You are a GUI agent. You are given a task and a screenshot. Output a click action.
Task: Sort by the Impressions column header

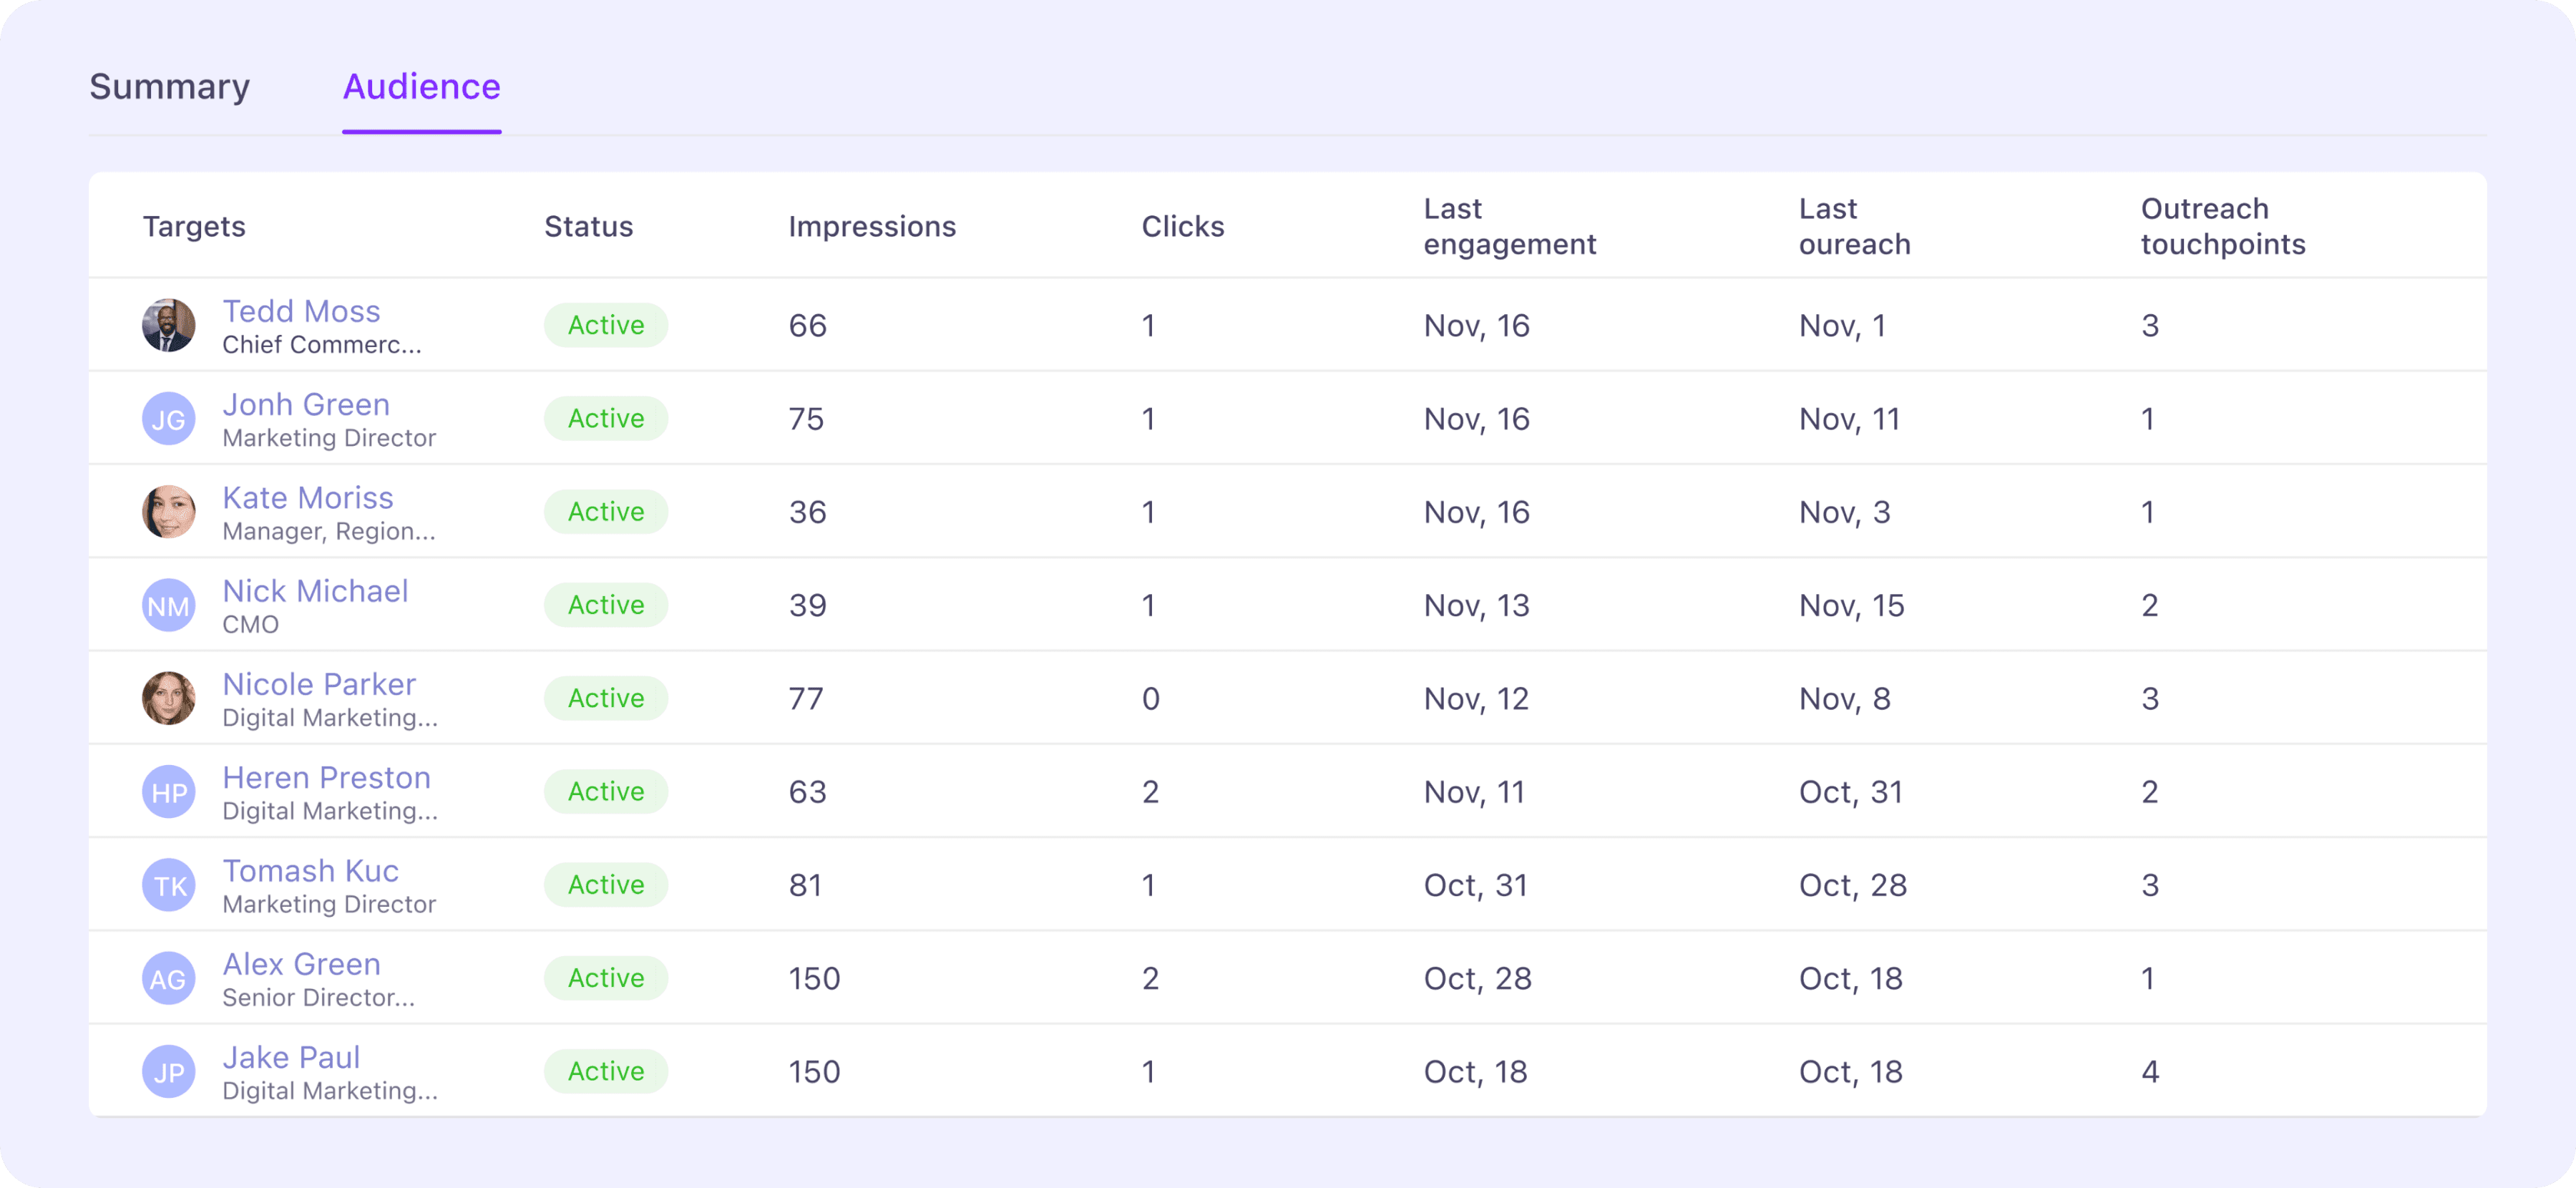(x=872, y=227)
